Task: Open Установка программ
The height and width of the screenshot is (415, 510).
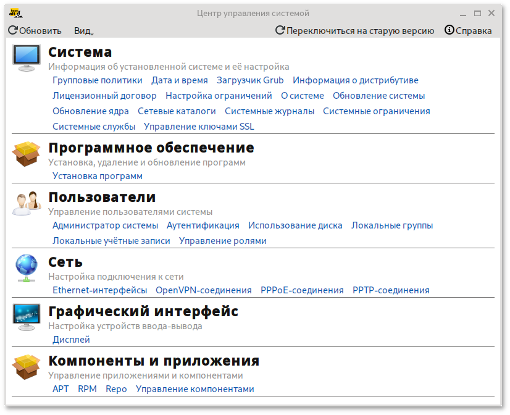Action: click(96, 175)
